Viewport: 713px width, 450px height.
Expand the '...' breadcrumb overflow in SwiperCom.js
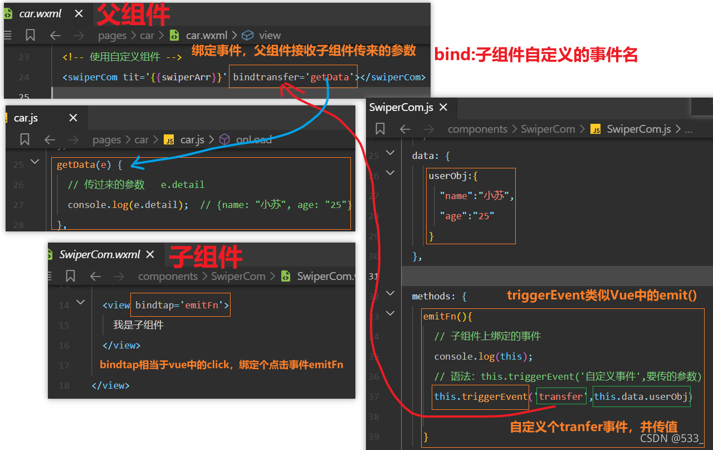(x=688, y=130)
